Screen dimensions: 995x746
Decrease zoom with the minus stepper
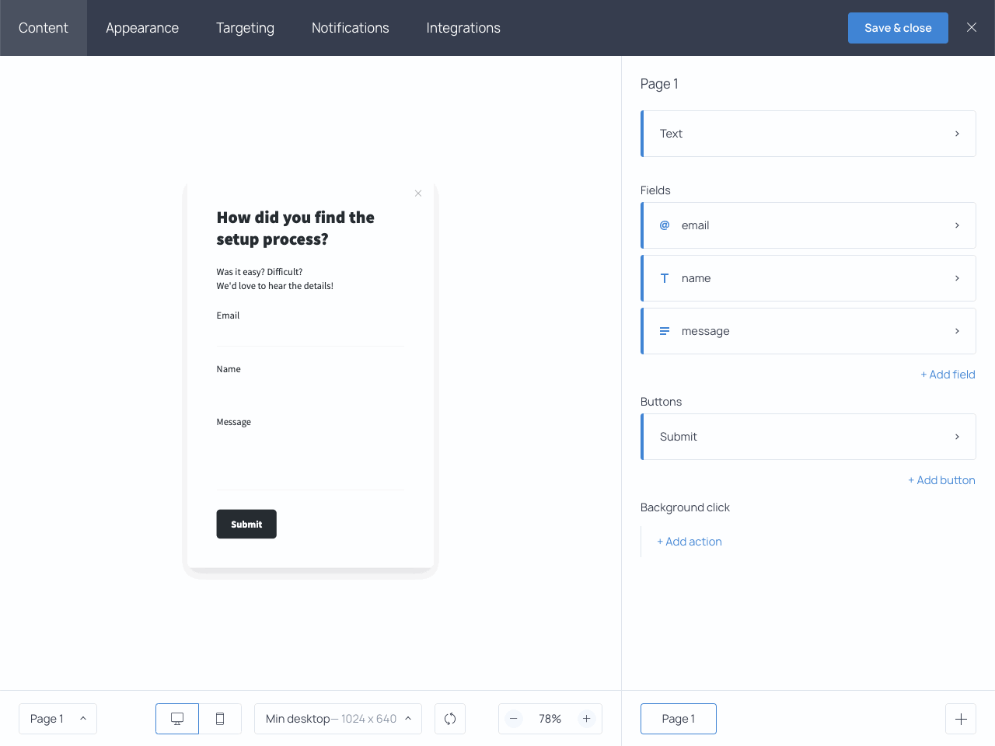(514, 719)
